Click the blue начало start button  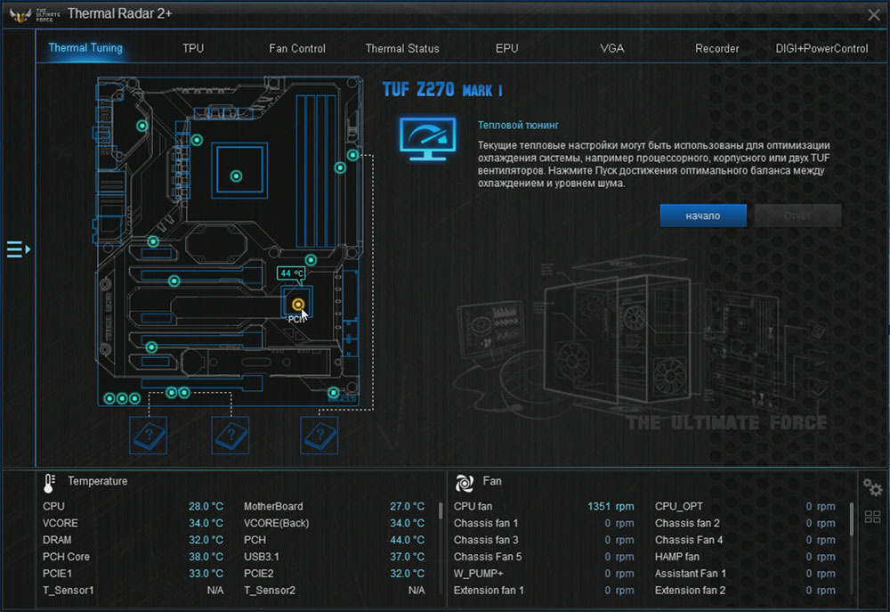pos(703,216)
